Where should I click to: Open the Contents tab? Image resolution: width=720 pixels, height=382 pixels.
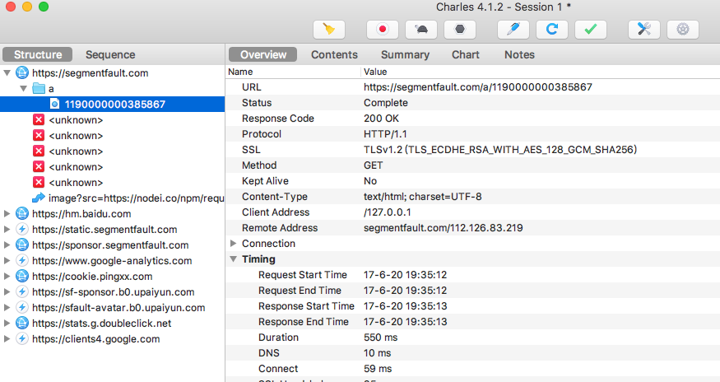pos(334,55)
